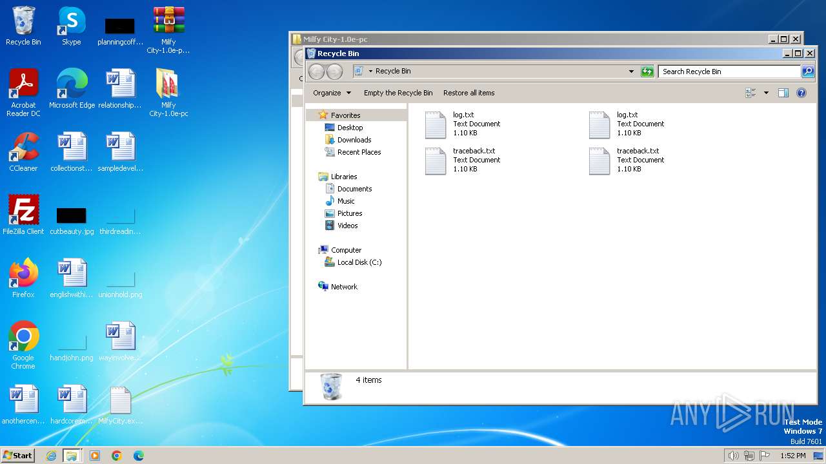Select Computer in navigation pane
The image size is (826, 464).
[346, 250]
